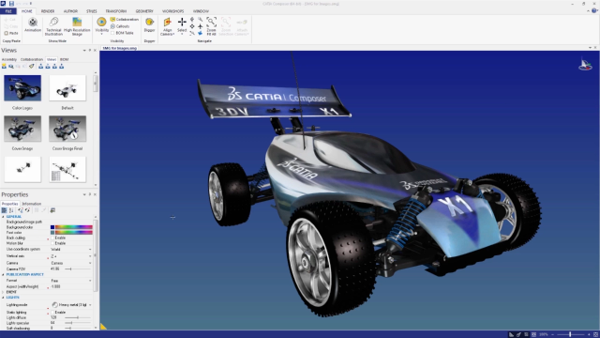Switch to the RENDER ribbon tab
Viewport: 600px width, 338px height.
[x=48, y=11]
